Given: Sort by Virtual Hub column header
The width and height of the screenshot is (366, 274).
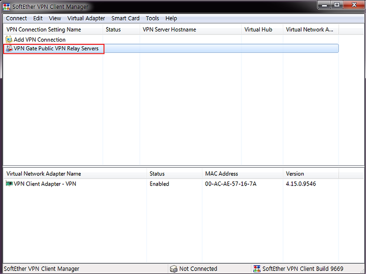Looking at the screenshot, I should pyautogui.click(x=262, y=29).
